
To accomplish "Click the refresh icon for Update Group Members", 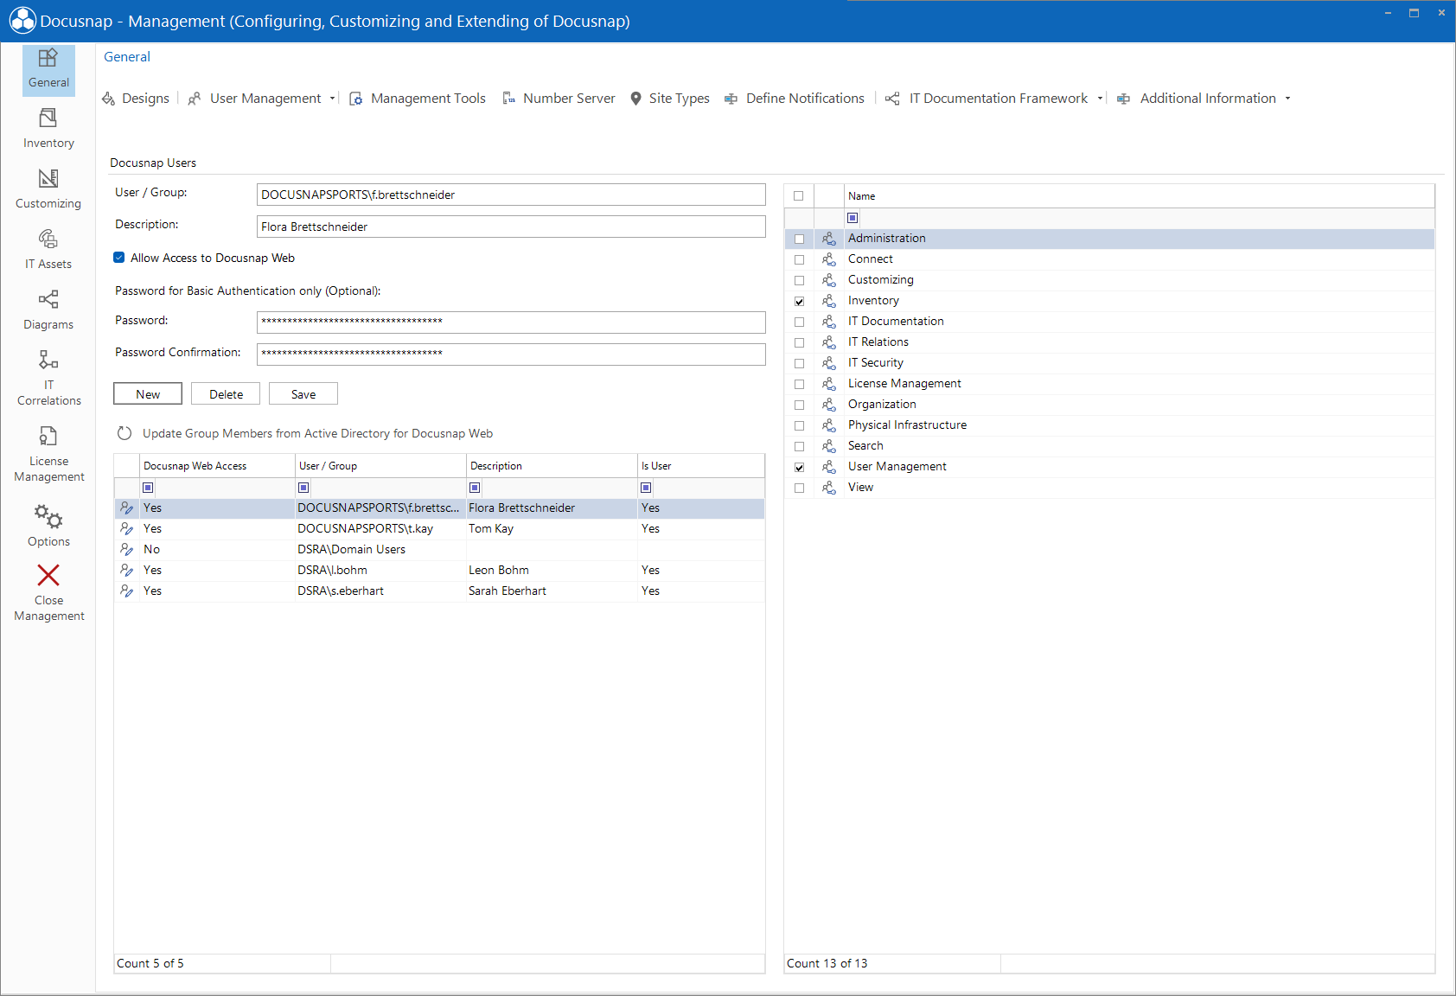I will (x=125, y=433).
